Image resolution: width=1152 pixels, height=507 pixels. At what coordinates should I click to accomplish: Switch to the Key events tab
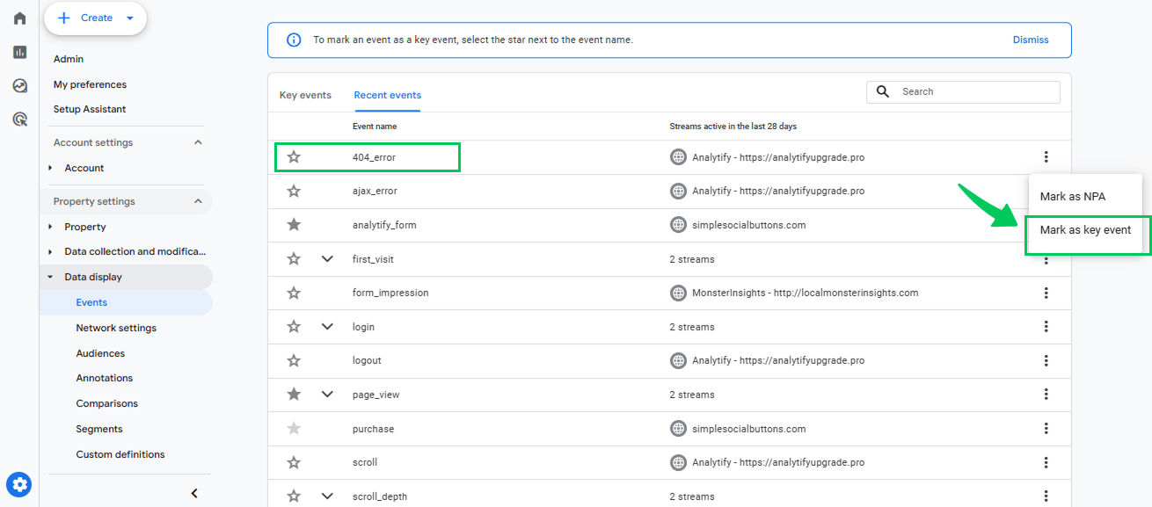tap(305, 95)
